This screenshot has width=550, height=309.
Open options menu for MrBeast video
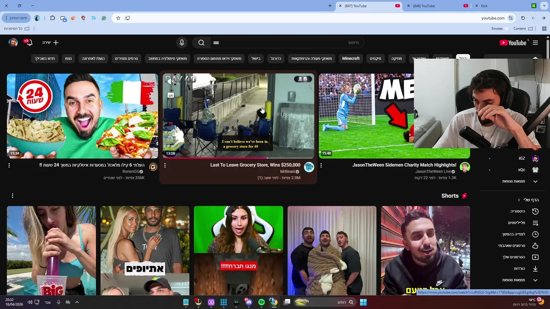[x=165, y=165]
